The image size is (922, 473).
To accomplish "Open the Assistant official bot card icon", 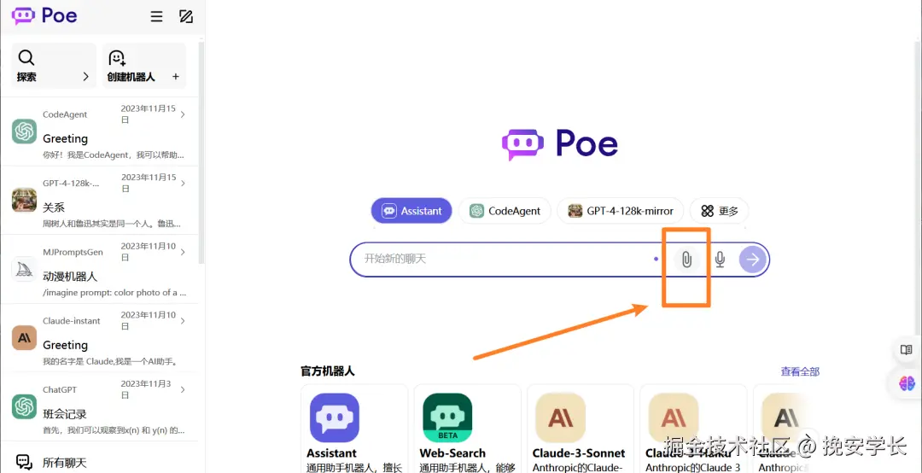I will pyautogui.click(x=335, y=418).
